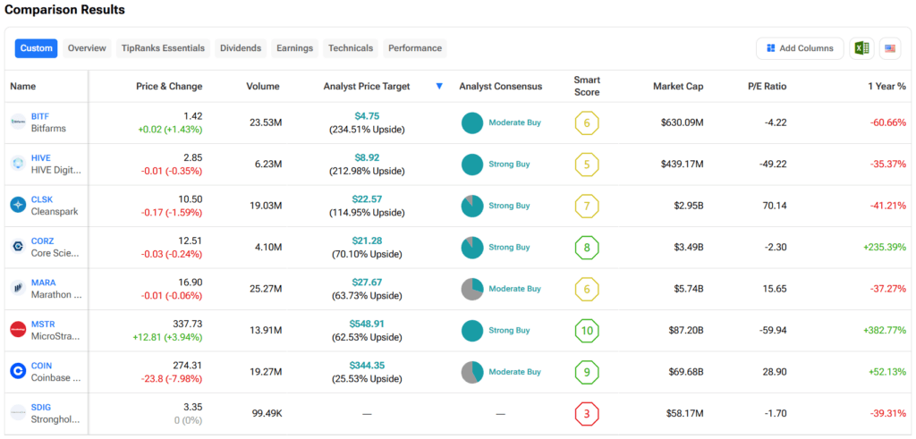This screenshot has width=916, height=439.
Task: Select the Custom tab
Action: click(x=36, y=48)
